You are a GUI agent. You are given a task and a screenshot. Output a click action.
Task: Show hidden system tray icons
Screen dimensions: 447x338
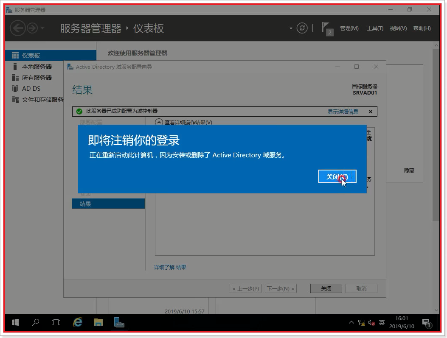pos(351,322)
